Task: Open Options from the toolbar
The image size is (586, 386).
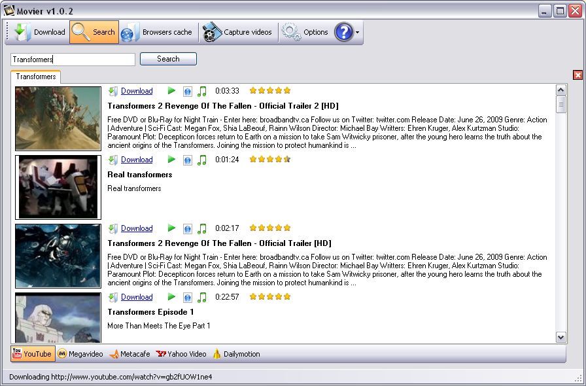Action: pos(305,32)
